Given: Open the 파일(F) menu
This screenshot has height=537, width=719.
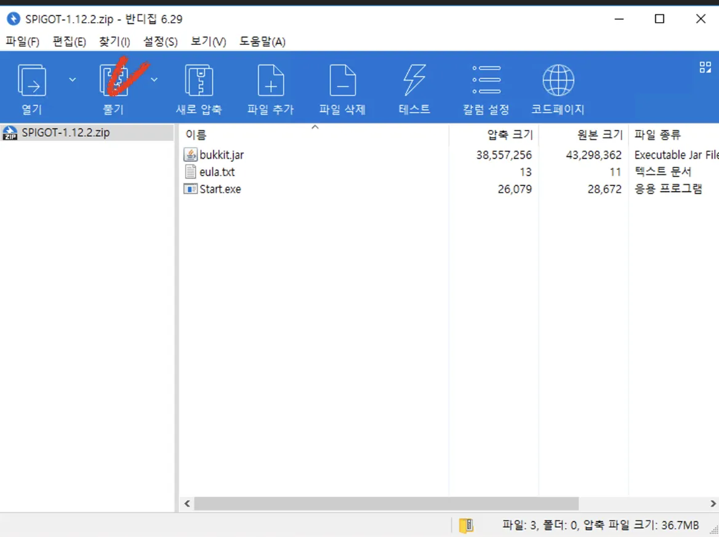Looking at the screenshot, I should (x=22, y=42).
